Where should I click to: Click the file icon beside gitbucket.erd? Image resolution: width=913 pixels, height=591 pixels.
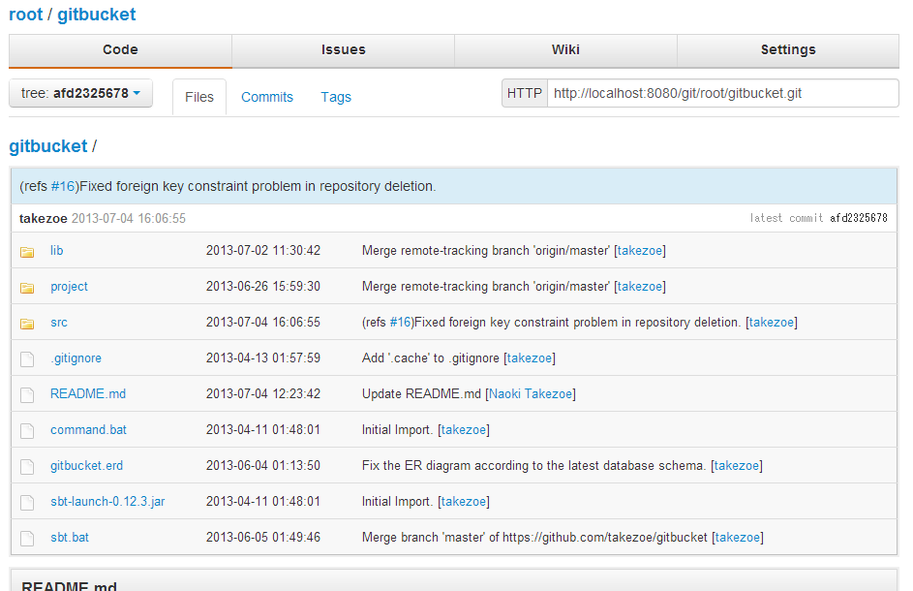[27, 465]
